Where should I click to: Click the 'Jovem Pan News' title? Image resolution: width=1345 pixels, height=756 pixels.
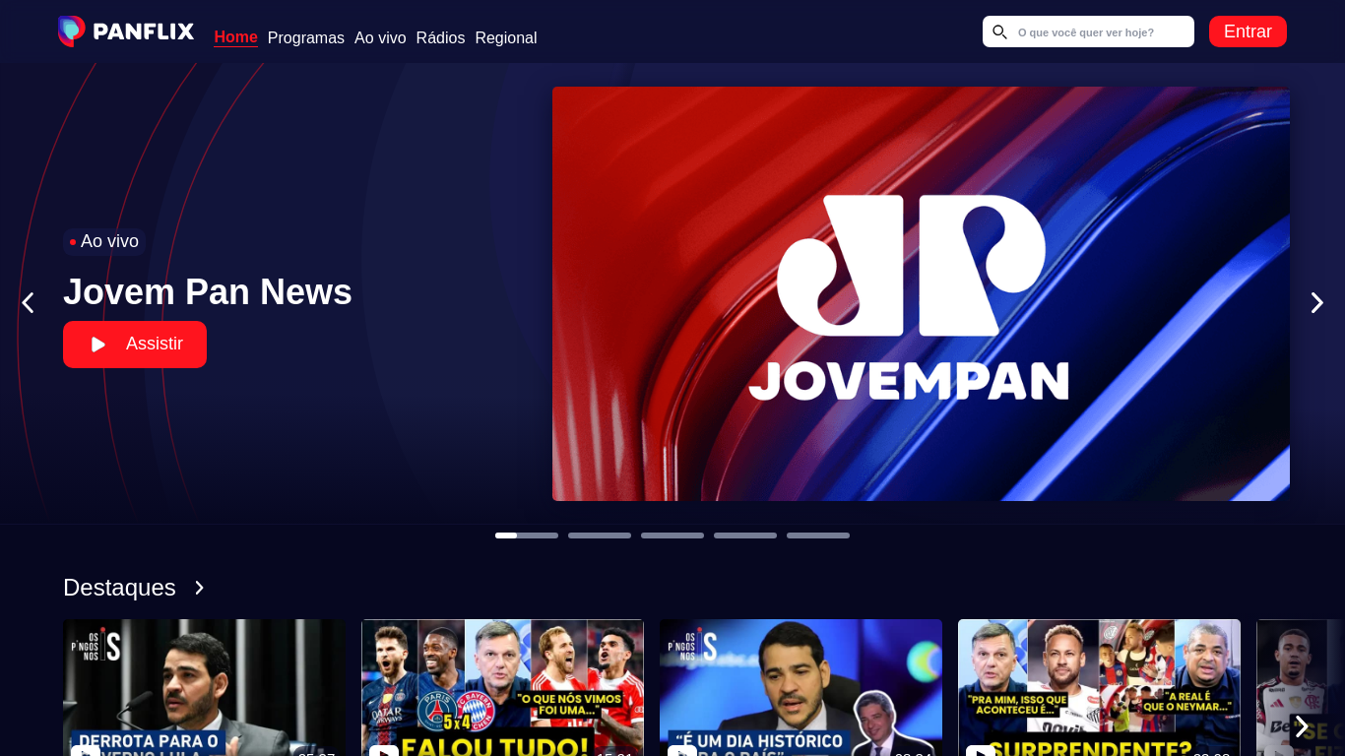tap(208, 292)
